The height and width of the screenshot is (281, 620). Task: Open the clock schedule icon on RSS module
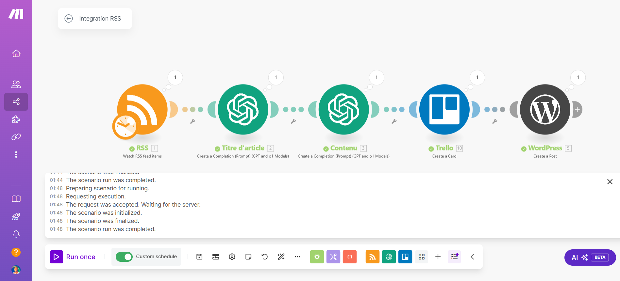[125, 127]
